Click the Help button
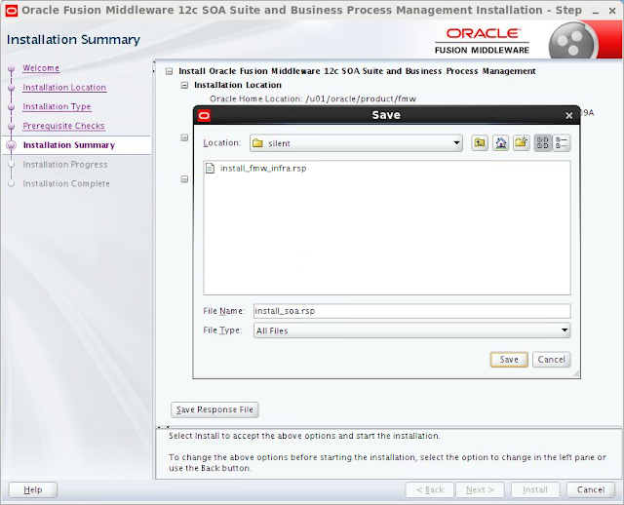 coord(33,489)
